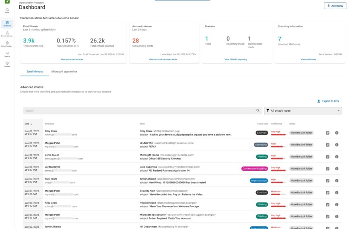Click the Attack type column header

click(x=262, y=124)
